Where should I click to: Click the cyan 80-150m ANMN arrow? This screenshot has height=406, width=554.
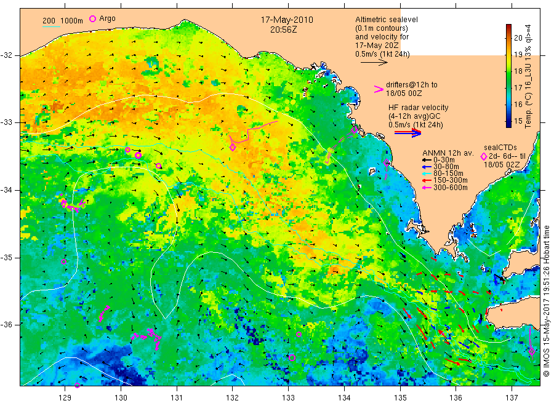click(x=427, y=173)
